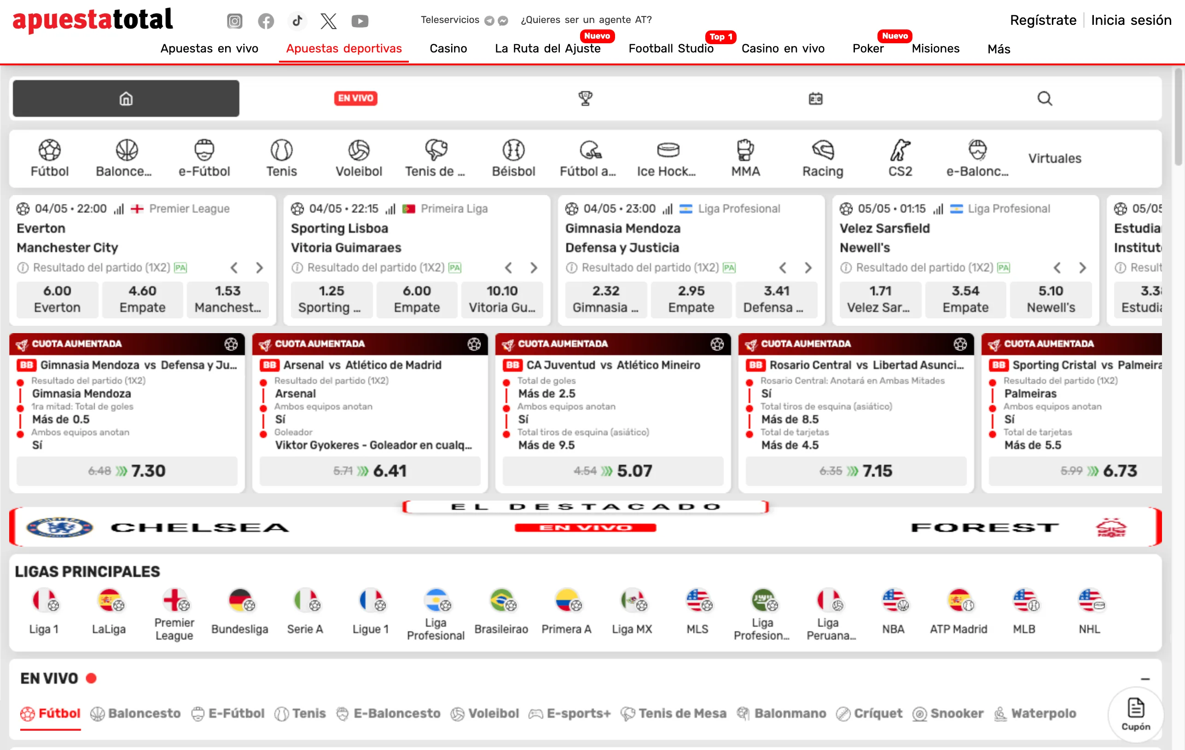The height and width of the screenshot is (750, 1185).
Task: Go to next market for Sporting Lisboa match
Action: (534, 268)
